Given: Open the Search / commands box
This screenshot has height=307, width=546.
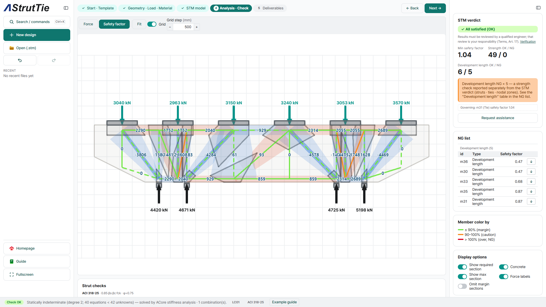Looking at the screenshot, I should (37, 22).
